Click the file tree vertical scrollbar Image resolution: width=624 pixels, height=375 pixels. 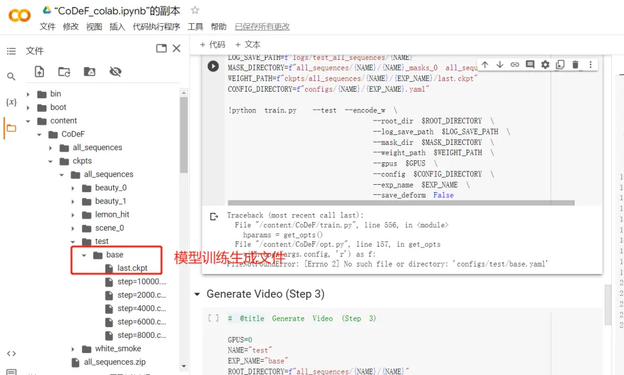183,134
